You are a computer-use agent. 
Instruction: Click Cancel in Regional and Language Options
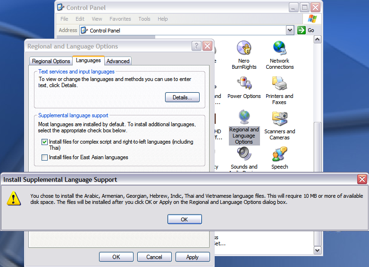point(154,257)
